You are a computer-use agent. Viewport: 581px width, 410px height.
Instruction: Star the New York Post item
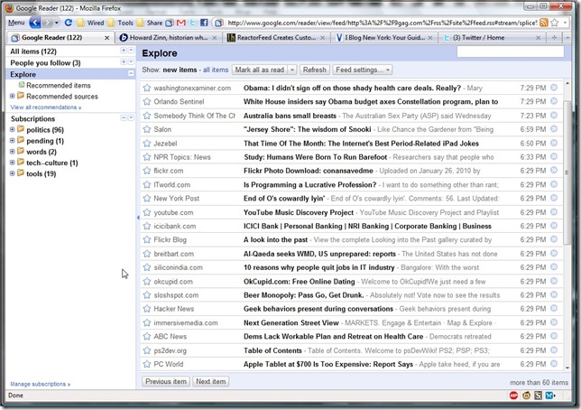pos(147,199)
